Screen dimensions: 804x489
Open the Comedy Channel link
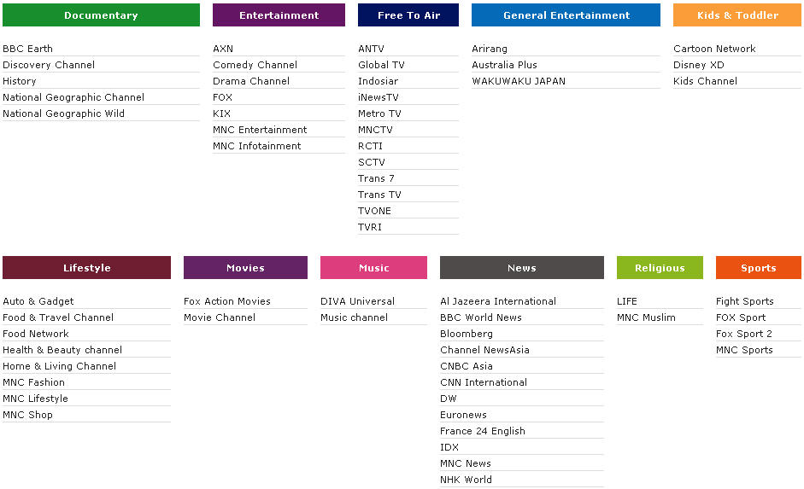click(x=255, y=65)
